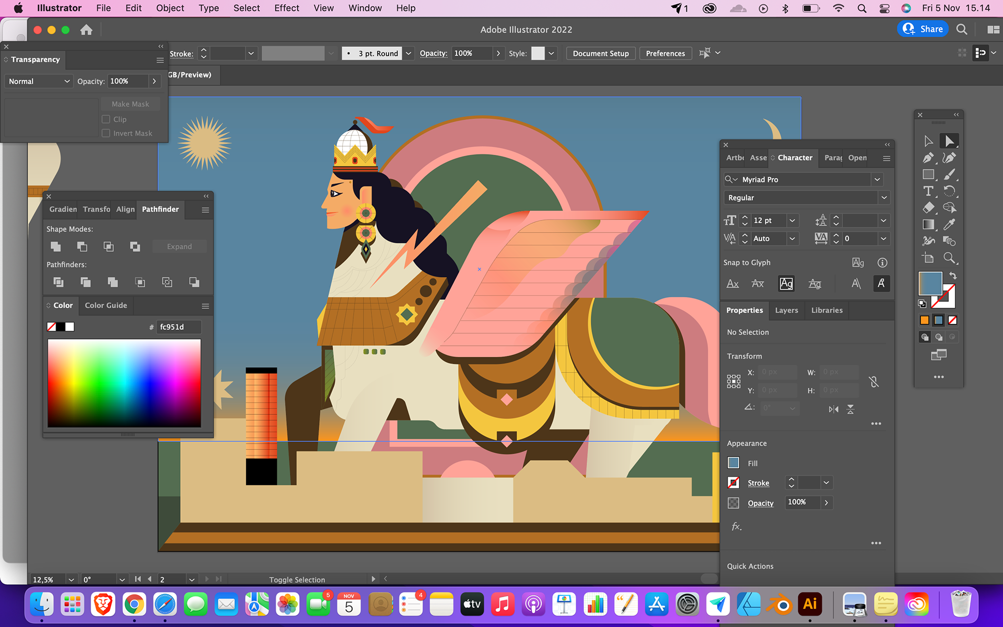Click the Document Setup button
The image size is (1003, 627).
600,53
